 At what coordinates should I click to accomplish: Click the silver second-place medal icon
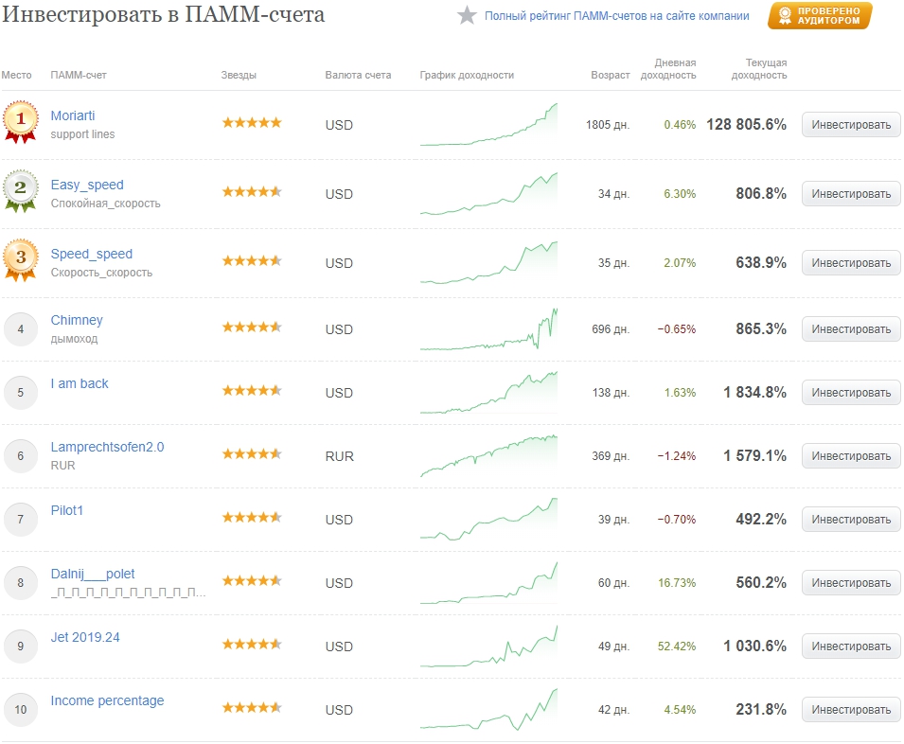click(20, 187)
